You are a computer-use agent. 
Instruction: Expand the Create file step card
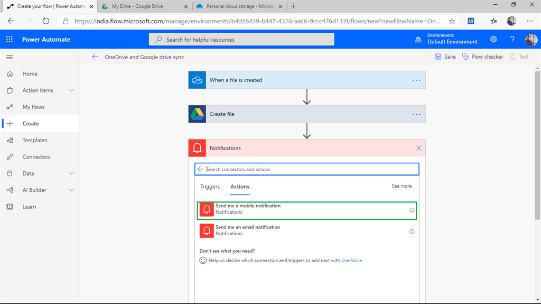(307, 114)
